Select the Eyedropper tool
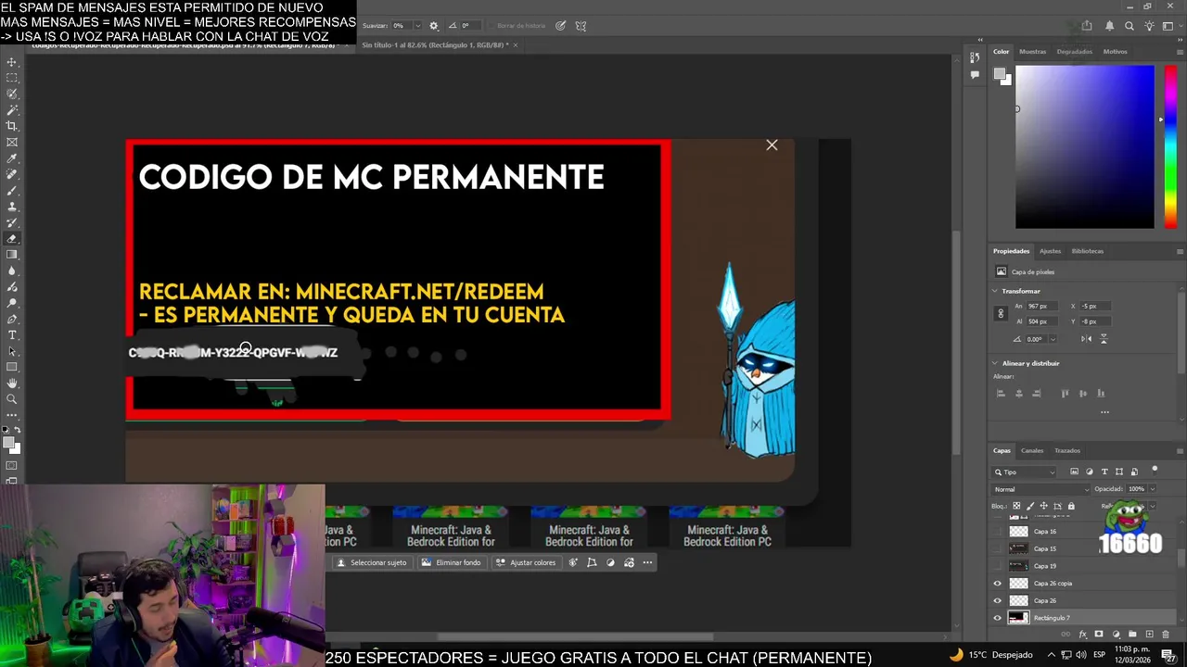The image size is (1187, 667). coord(12,158)
